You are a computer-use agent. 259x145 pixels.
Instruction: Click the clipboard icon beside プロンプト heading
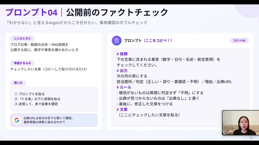click(117, 40)
